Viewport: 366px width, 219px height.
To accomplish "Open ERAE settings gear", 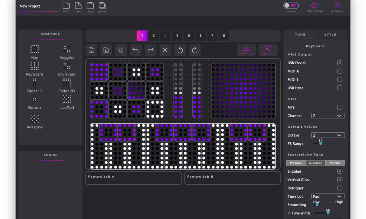I will 315,5.
